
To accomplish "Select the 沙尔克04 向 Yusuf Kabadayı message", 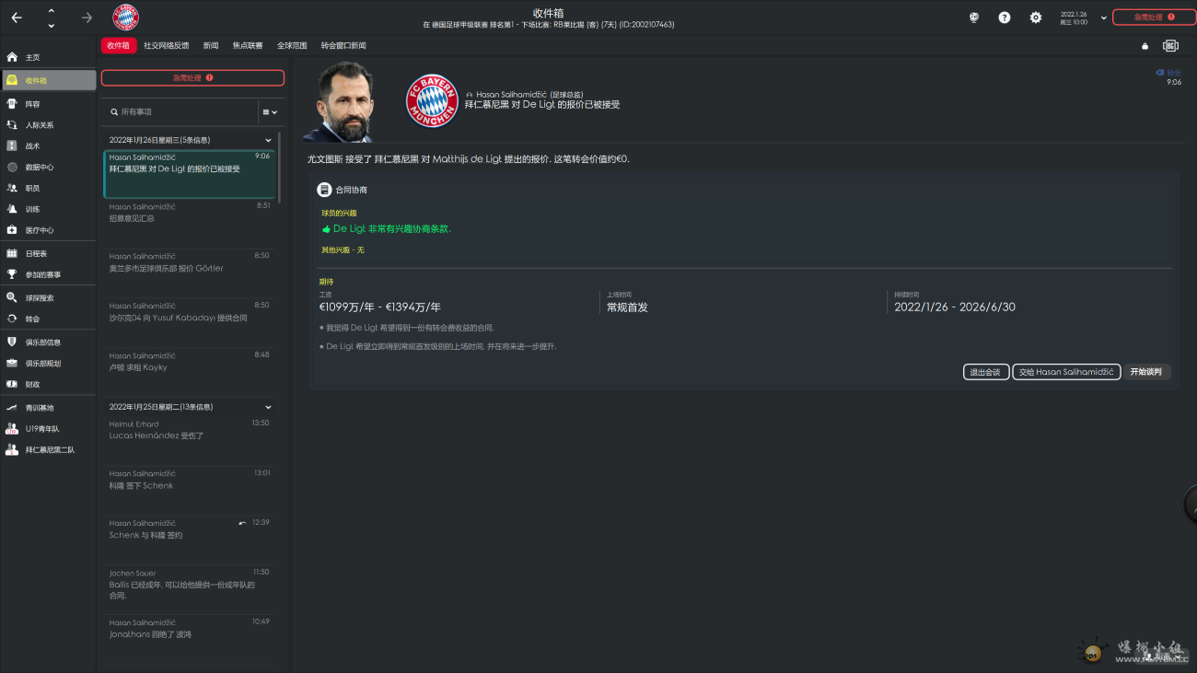I will [189, 322].
